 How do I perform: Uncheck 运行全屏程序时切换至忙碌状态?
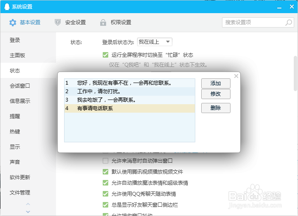(x=105, y=55)
